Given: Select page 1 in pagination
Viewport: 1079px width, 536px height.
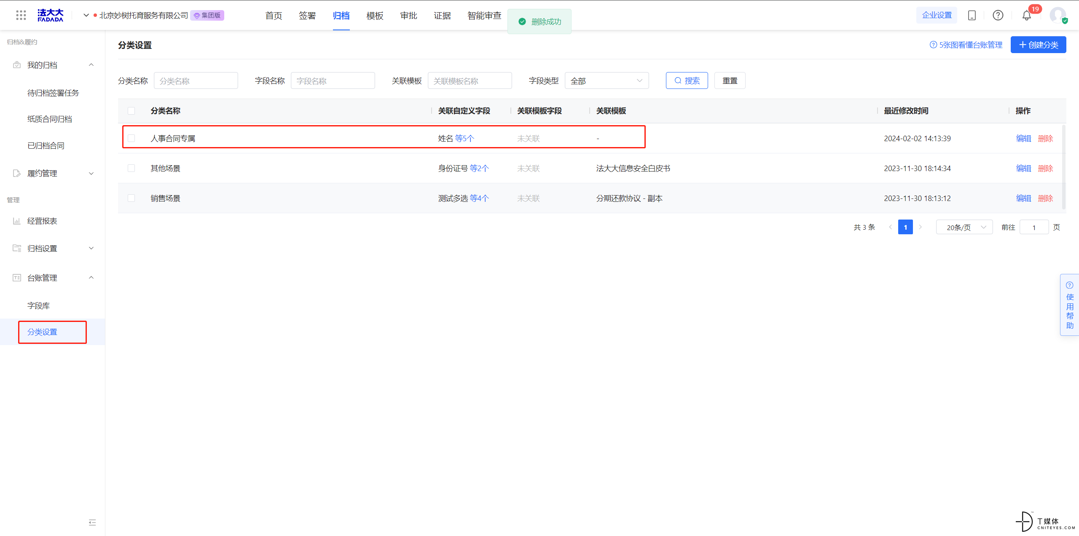Looking at the screenshot, I should coord(905,227).
